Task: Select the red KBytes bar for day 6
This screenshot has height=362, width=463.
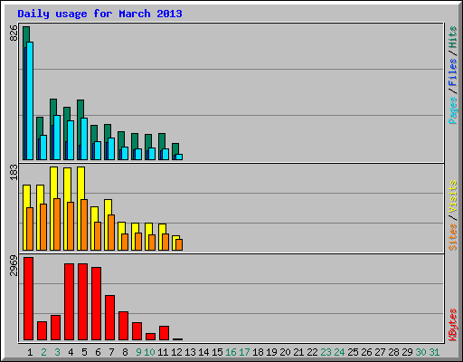Action: click(x=96, y=304)
